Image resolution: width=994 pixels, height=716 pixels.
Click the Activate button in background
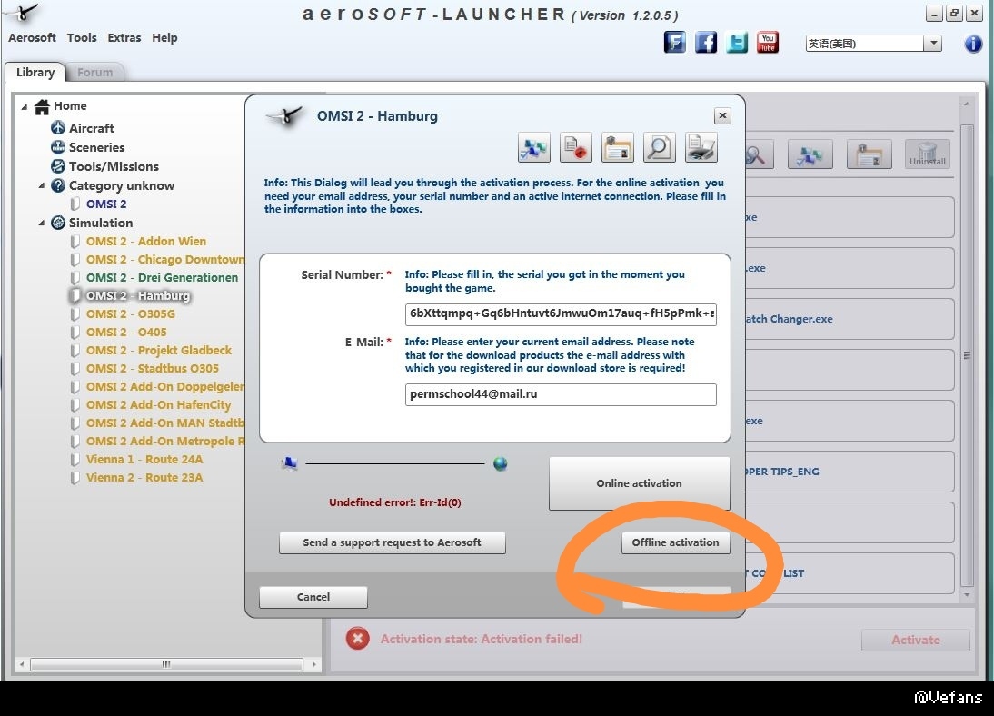coord(915,640)
